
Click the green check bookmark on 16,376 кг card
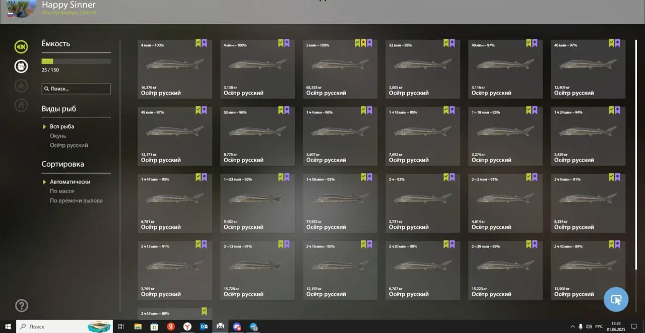point(198,43)
